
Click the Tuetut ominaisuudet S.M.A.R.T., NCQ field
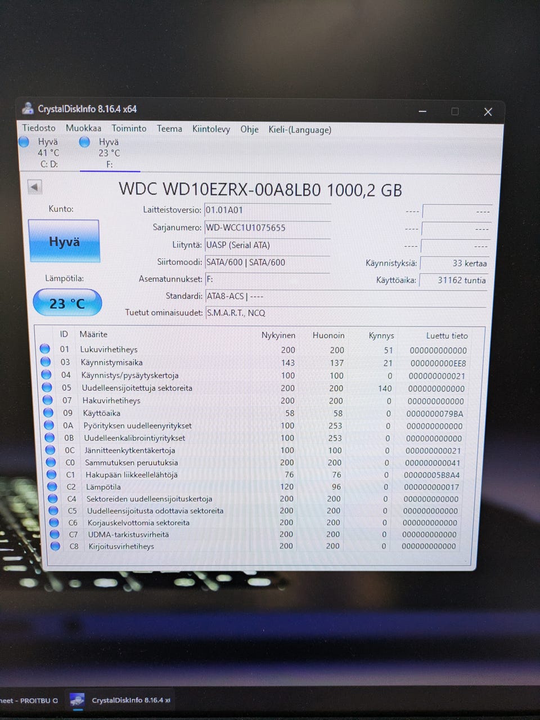coord(346,313)
